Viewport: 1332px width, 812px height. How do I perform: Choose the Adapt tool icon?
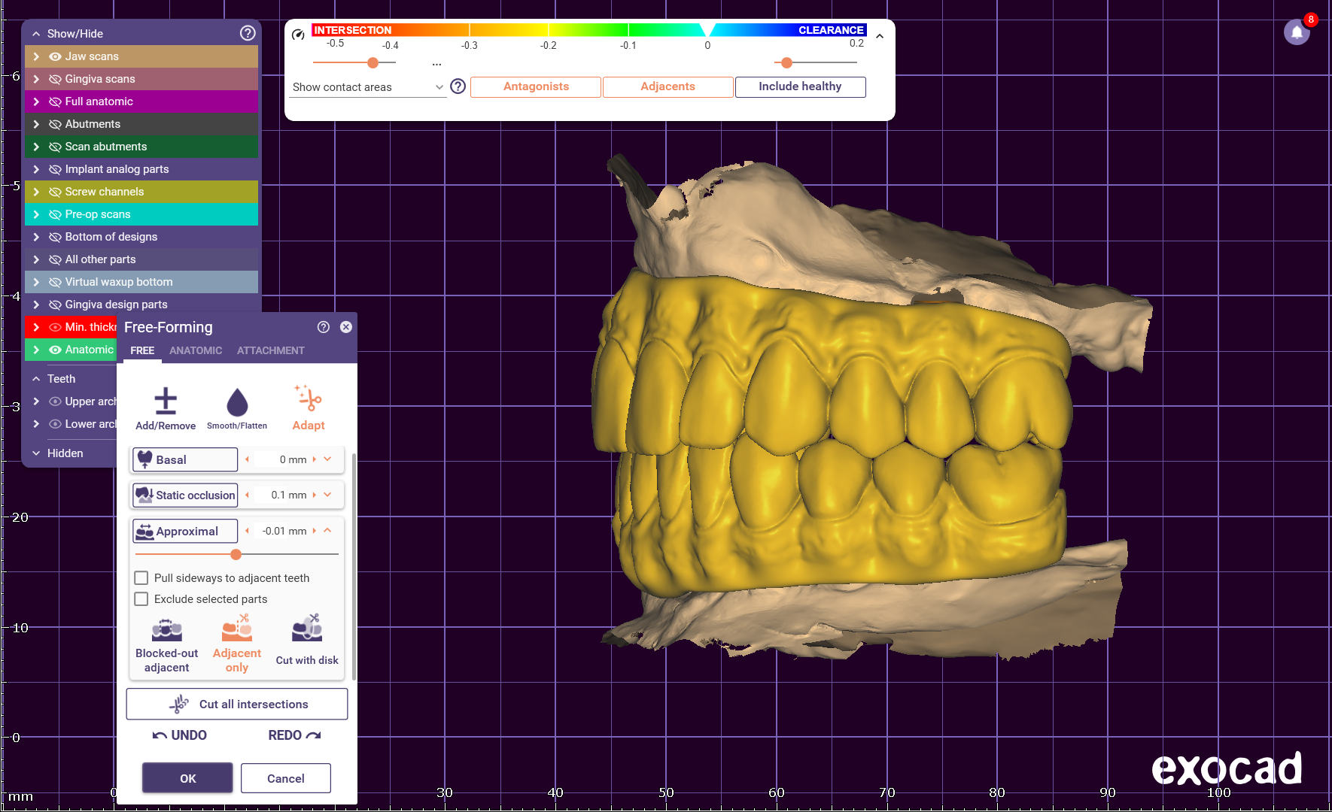[x=309, y=399]
